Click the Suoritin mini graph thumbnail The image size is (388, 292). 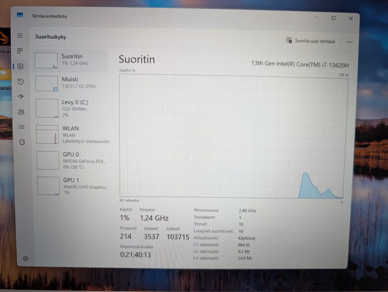[46, 61]
